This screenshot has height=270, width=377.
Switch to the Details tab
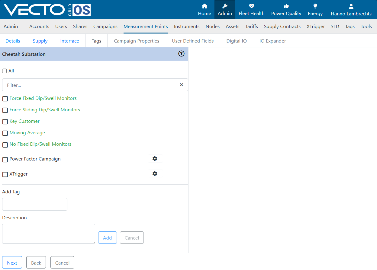pos(13,41)
